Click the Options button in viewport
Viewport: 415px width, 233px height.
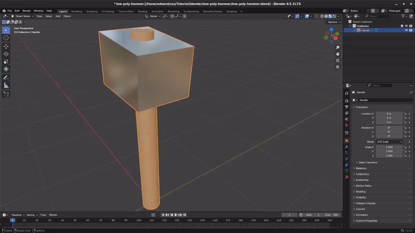coord(334,22)
